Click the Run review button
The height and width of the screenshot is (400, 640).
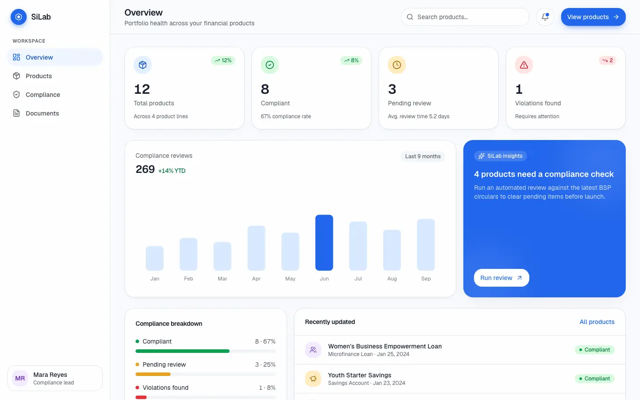pos(501,278)
